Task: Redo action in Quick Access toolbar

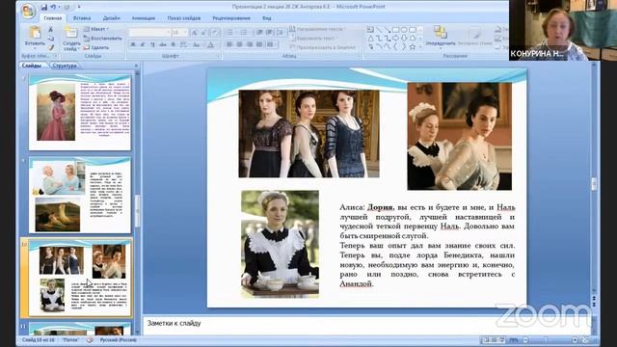Action: [67, 7]
